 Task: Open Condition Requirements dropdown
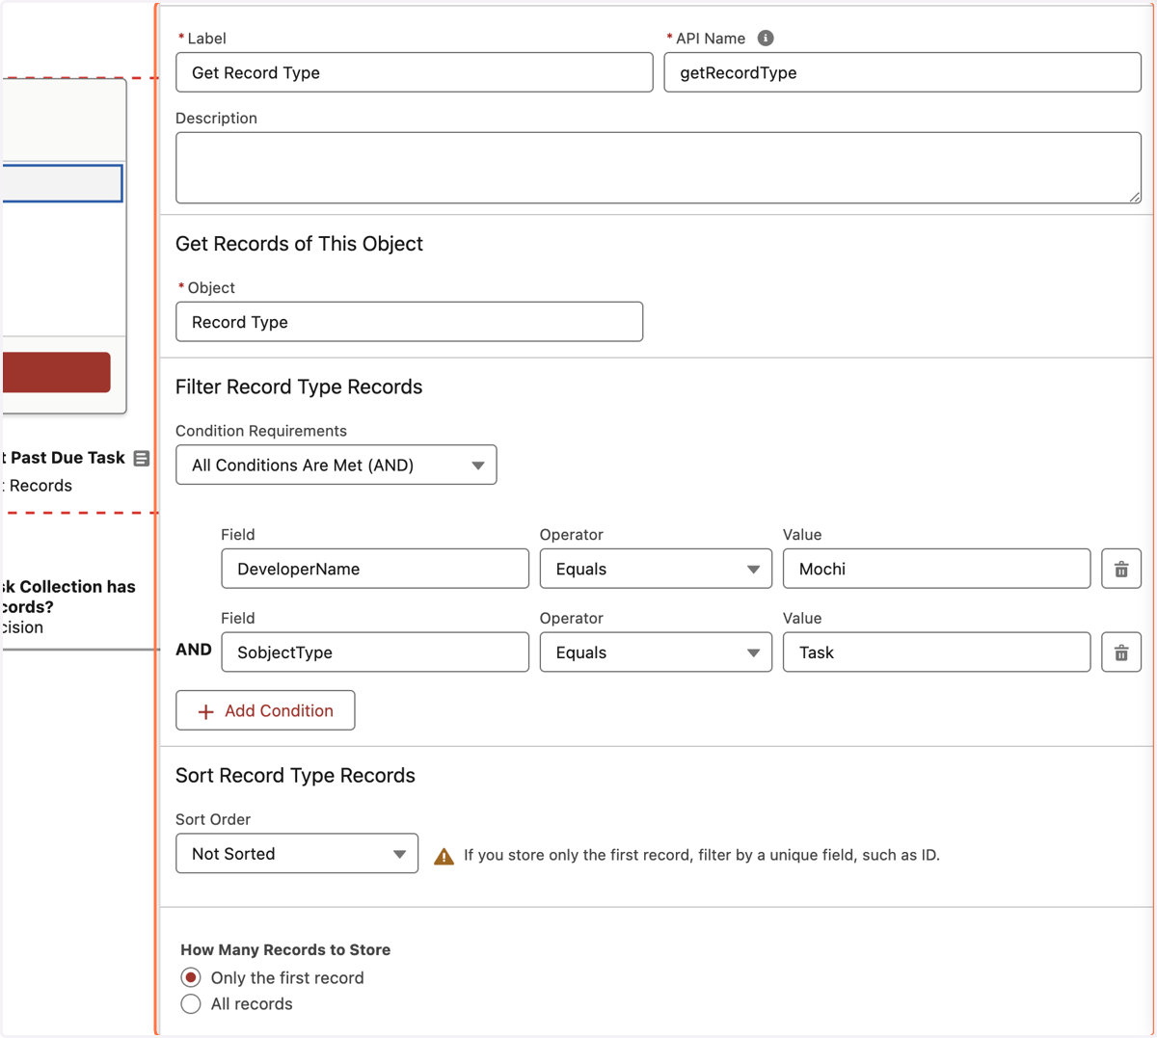click(336, 465)
